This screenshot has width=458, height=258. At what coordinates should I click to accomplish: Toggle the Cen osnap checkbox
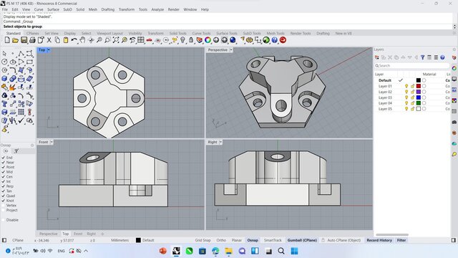(3, 177)
